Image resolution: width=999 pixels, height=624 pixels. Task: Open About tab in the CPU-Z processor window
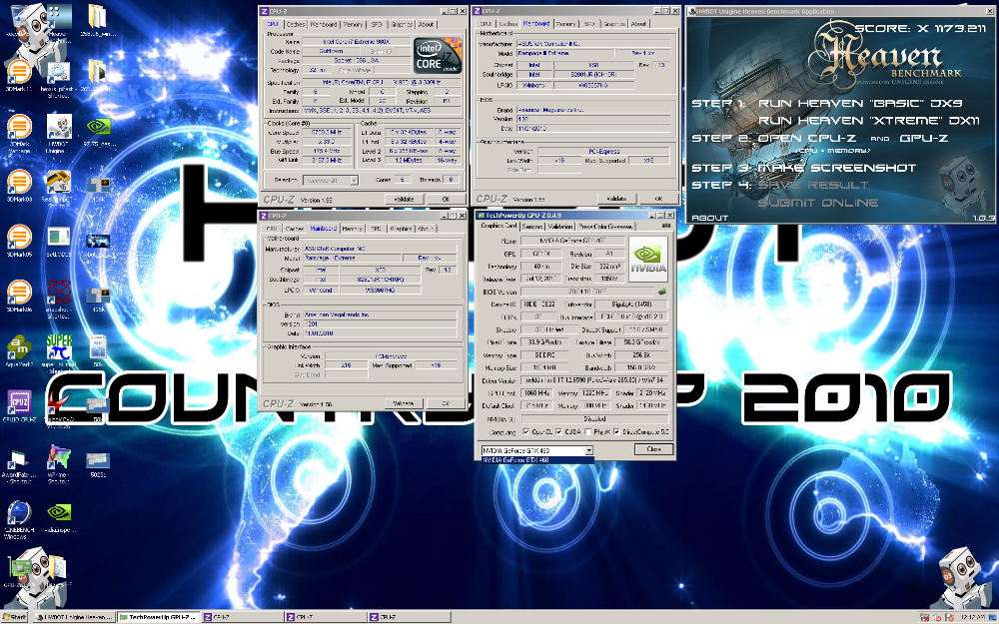click(x=427, y=24)
